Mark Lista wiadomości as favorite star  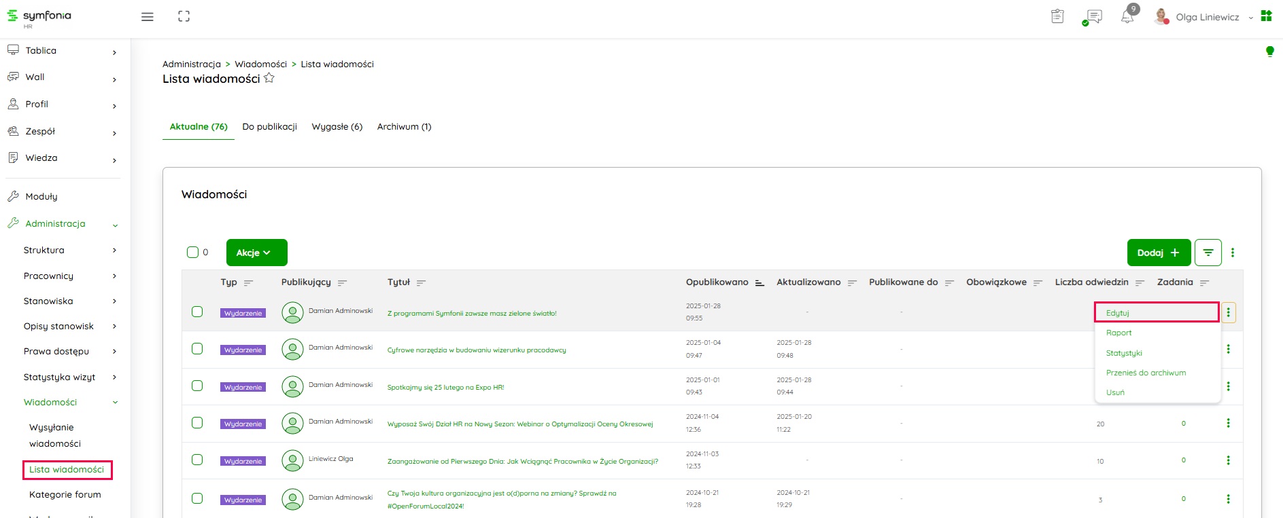[269, 78]
